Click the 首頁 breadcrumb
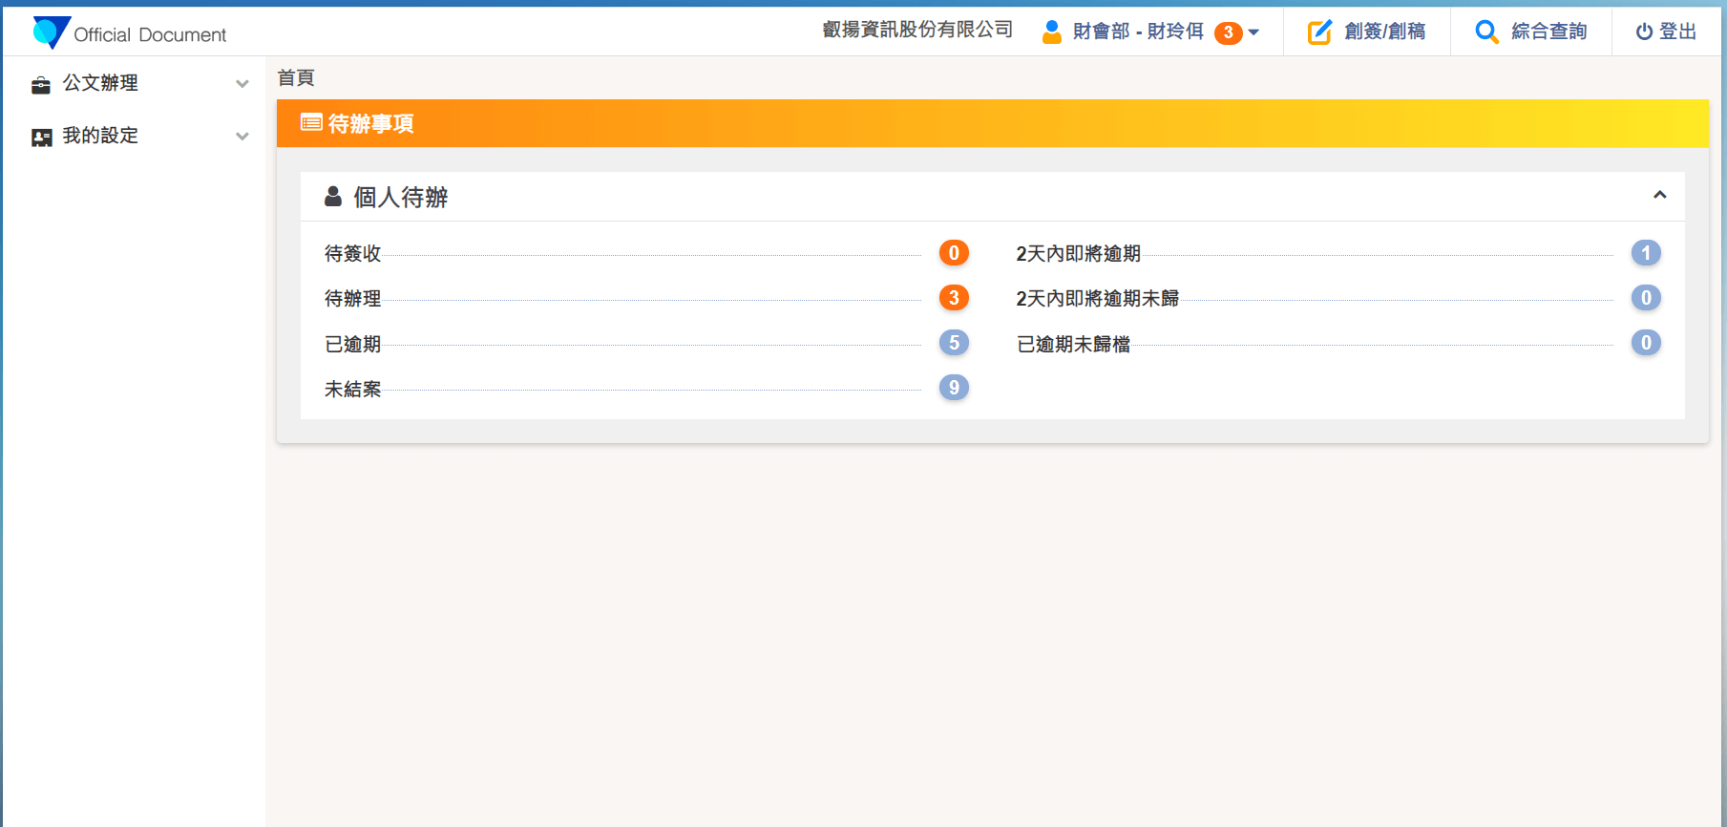 (x=296, y=78)
